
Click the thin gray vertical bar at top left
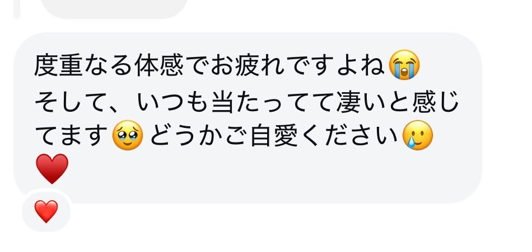click(x=17, y=9)
